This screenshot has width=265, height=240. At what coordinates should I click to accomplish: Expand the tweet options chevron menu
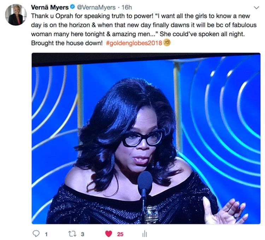257,8
